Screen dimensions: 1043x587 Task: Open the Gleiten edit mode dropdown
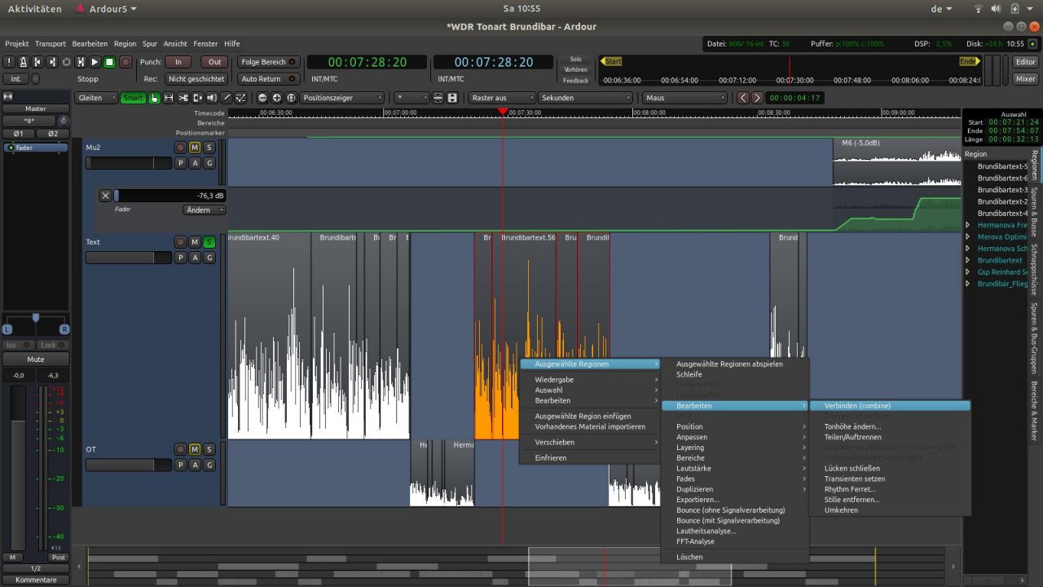click(95, 98)
